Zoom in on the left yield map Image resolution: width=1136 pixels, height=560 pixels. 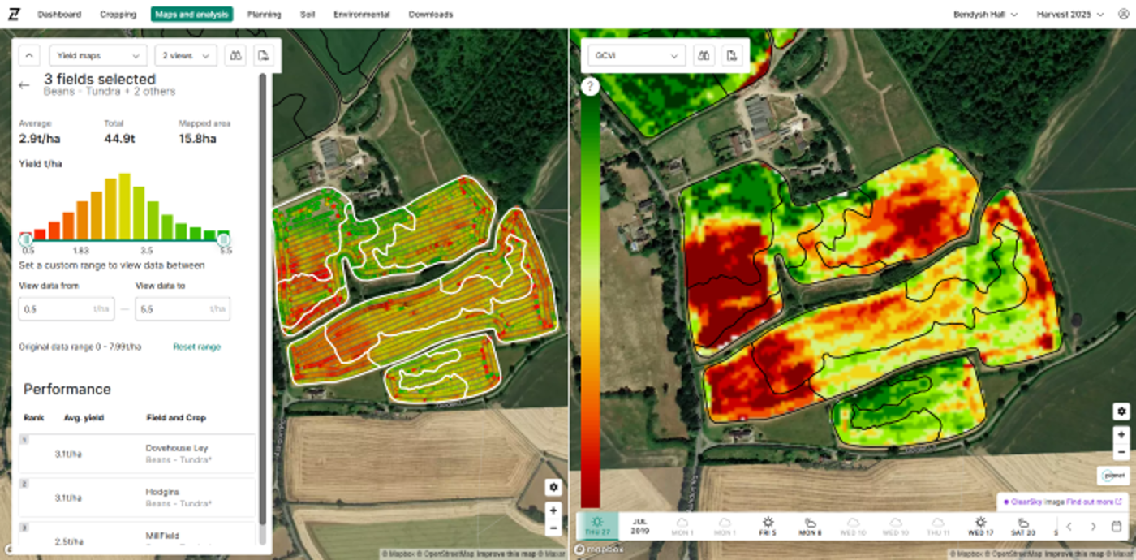pyautogui.click(x=553, y=510)
